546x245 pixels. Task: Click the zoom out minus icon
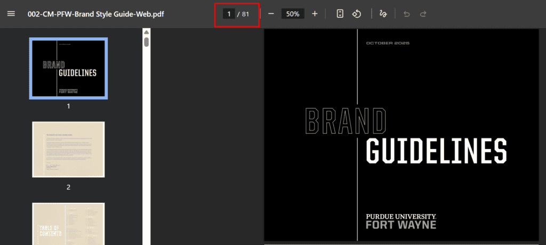271,14
